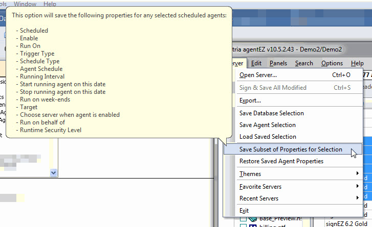Image resolution: width=372 pixels, height=227 pixels.
Task: Toggle the billing.ntf checkbox
Action: click(244, 225)
